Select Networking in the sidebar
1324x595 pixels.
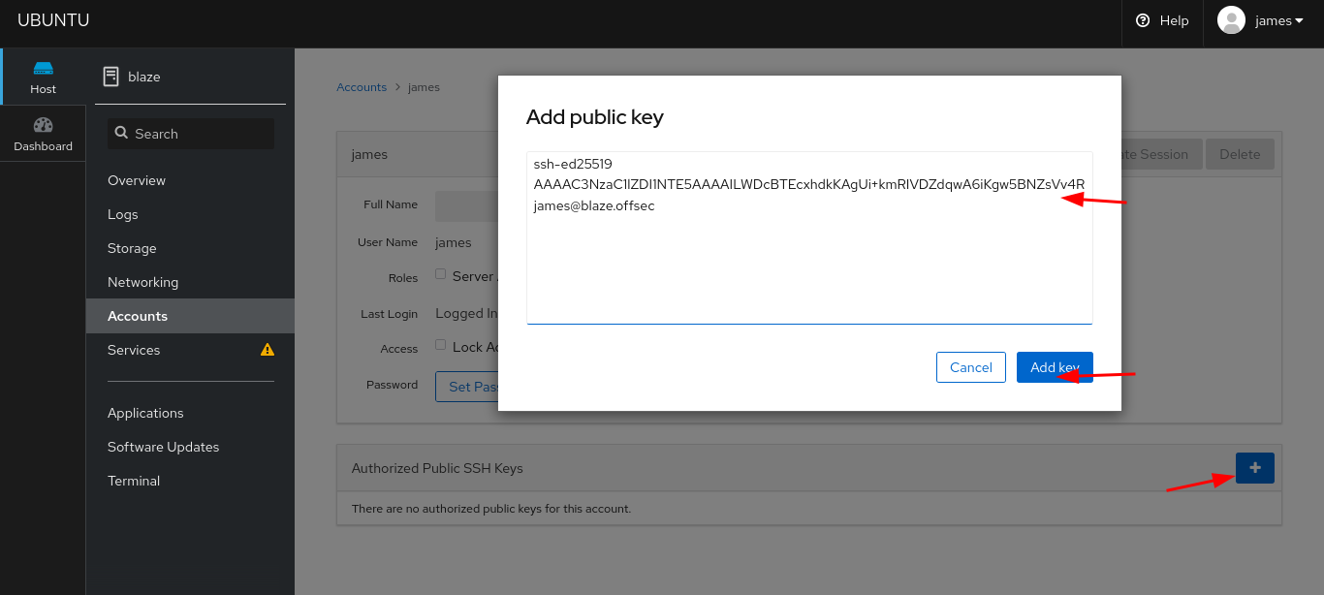tap(142, 282)
